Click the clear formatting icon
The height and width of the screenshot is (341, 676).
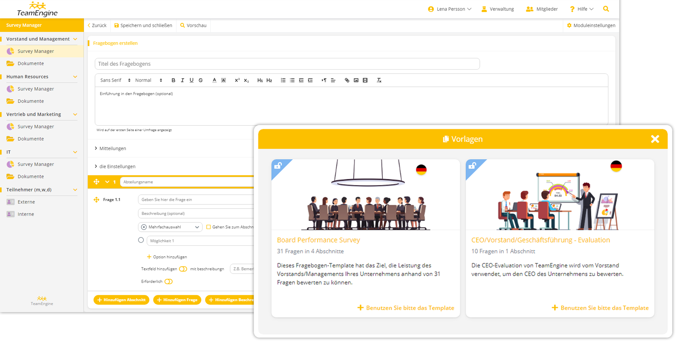(379, 81)
